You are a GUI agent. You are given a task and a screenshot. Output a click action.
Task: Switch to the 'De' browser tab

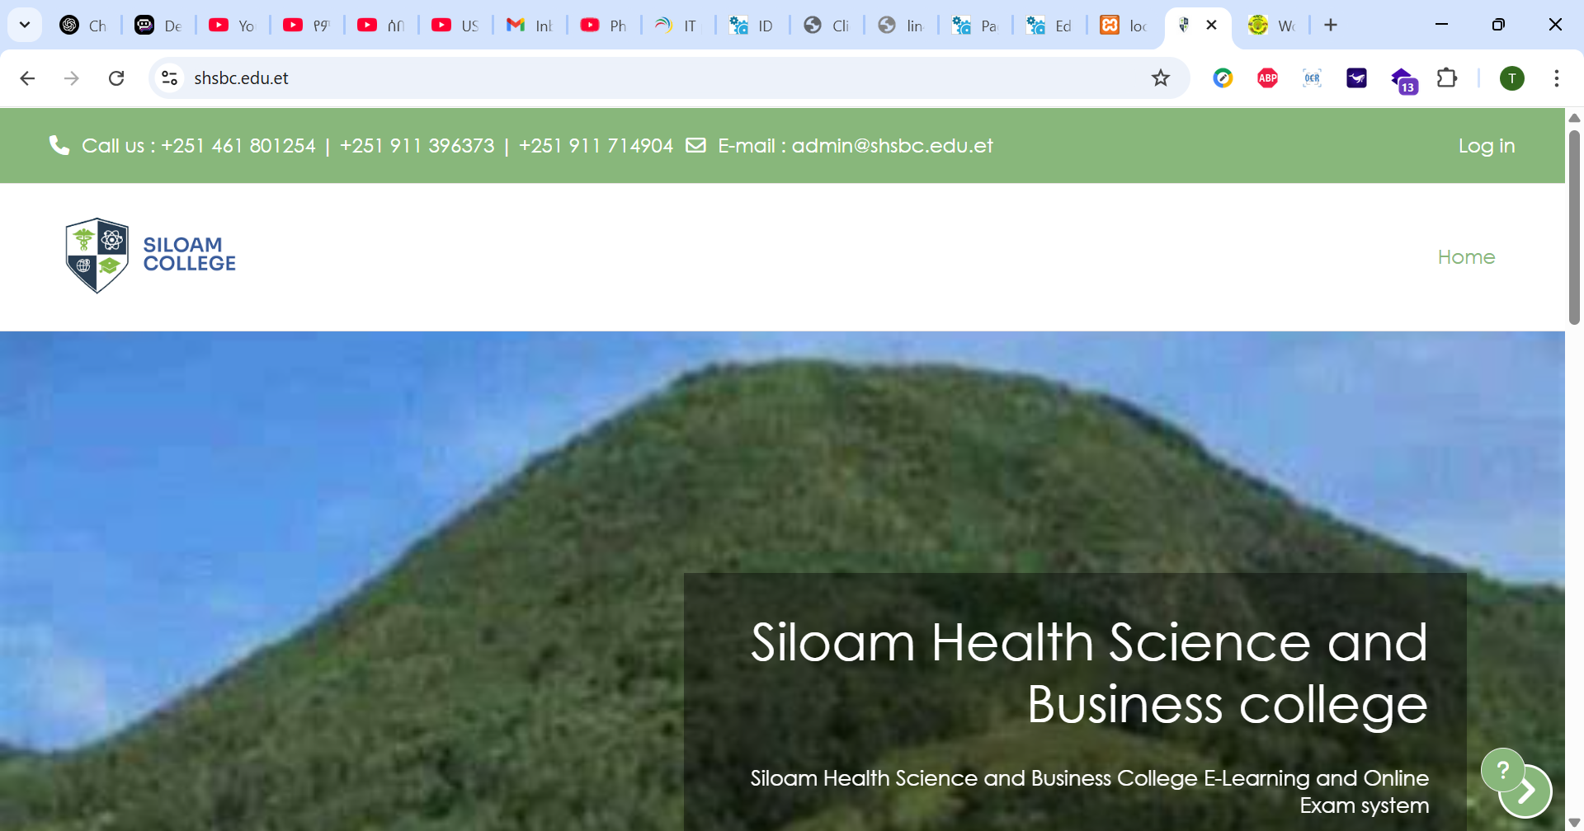click(158, 26)
